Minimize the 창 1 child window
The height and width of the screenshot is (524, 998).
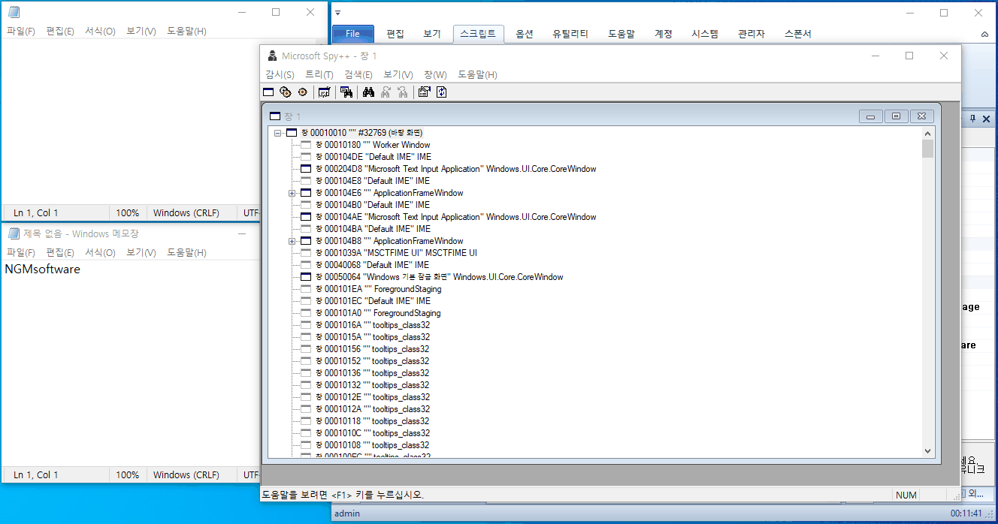point(871,116)
